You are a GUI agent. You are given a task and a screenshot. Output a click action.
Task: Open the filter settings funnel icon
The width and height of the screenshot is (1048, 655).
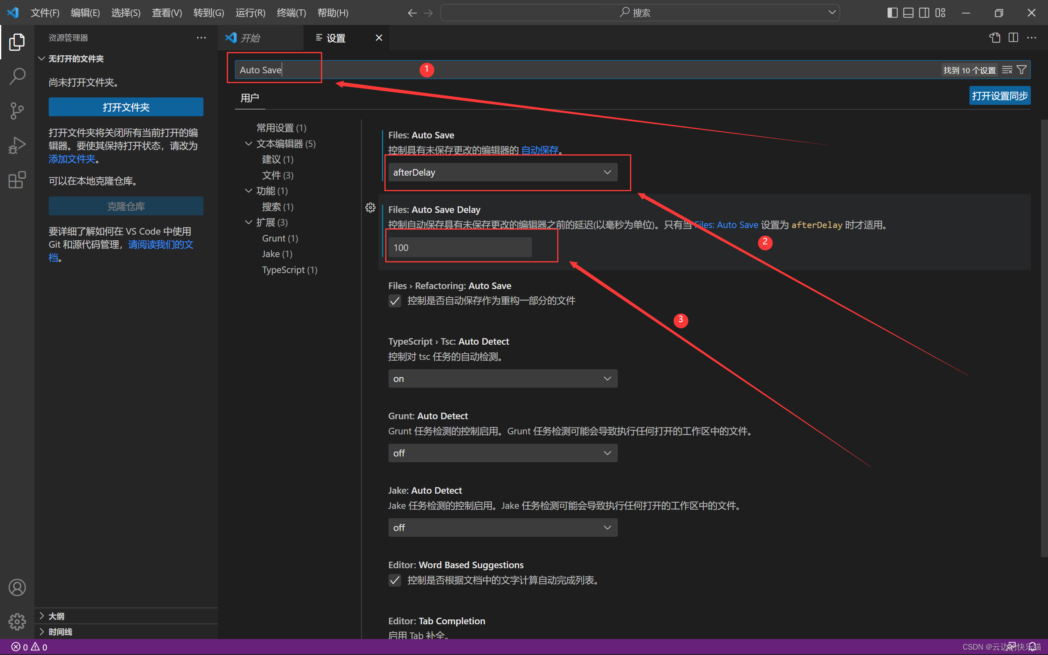point(1022,69)
